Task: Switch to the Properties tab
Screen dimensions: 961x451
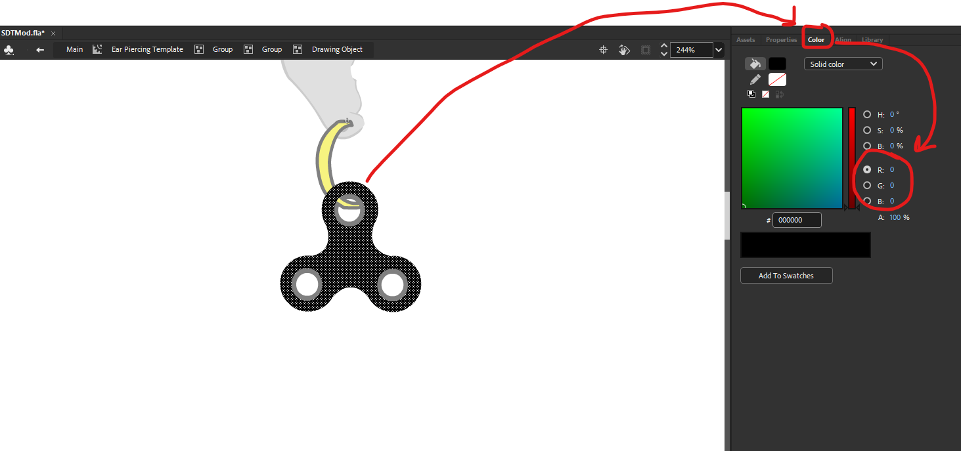Action: [x=781, y=40]
